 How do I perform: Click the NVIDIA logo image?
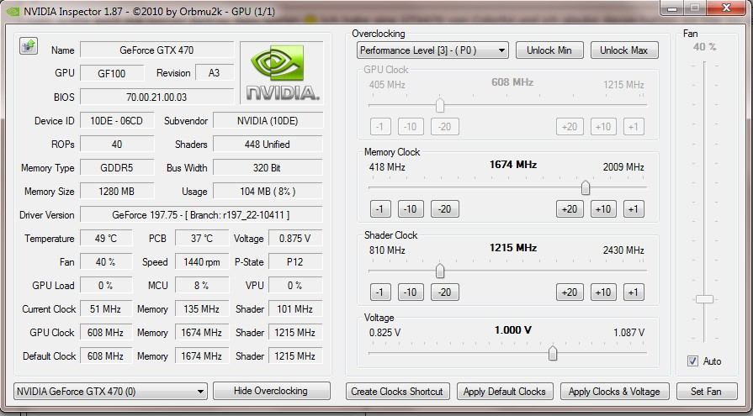coord(282,73)
